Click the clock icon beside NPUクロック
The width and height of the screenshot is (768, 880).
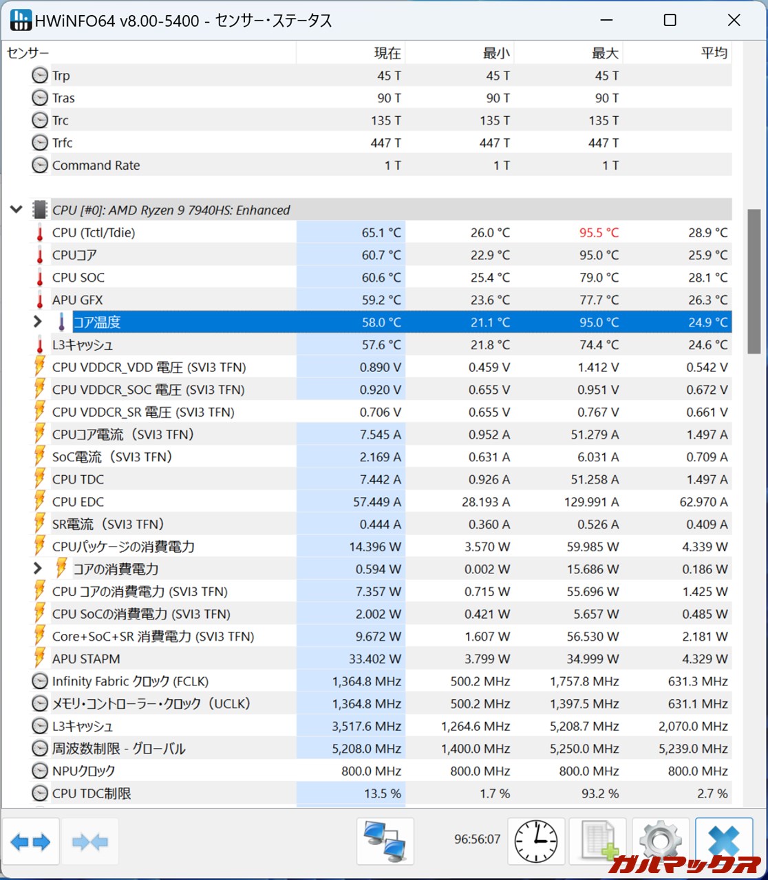click(40, 771)
